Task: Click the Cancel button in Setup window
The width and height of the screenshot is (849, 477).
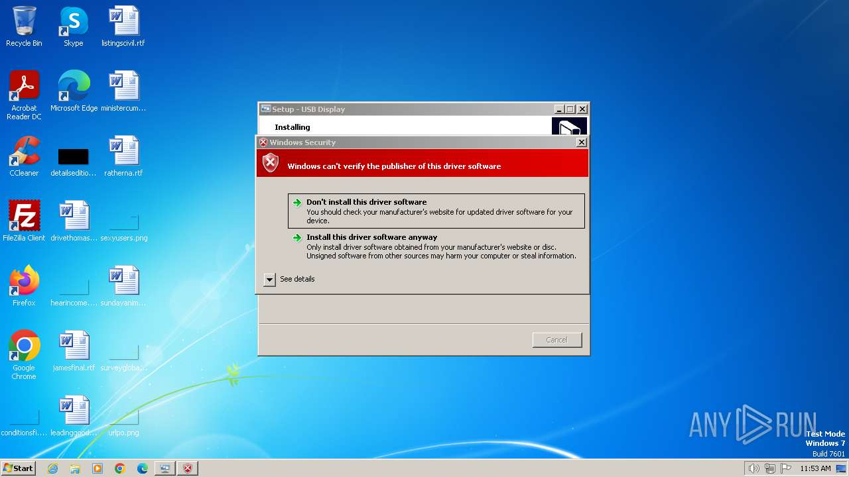Action: (x=557, y=340)
